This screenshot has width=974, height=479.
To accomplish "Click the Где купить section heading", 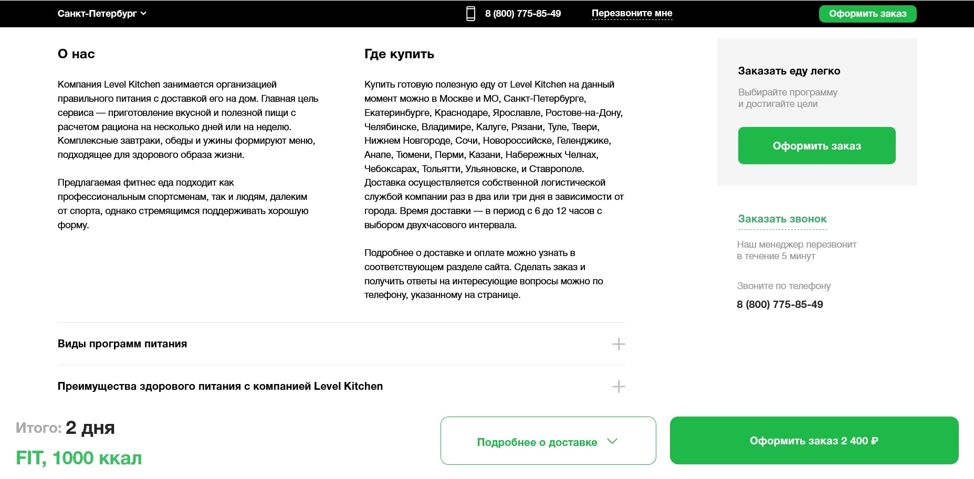I will (399, 54).
